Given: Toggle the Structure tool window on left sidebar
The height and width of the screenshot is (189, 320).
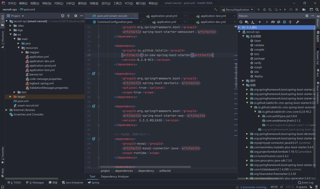Looking at the screenshot, I should pyautogui.click(x=2, y=38).
